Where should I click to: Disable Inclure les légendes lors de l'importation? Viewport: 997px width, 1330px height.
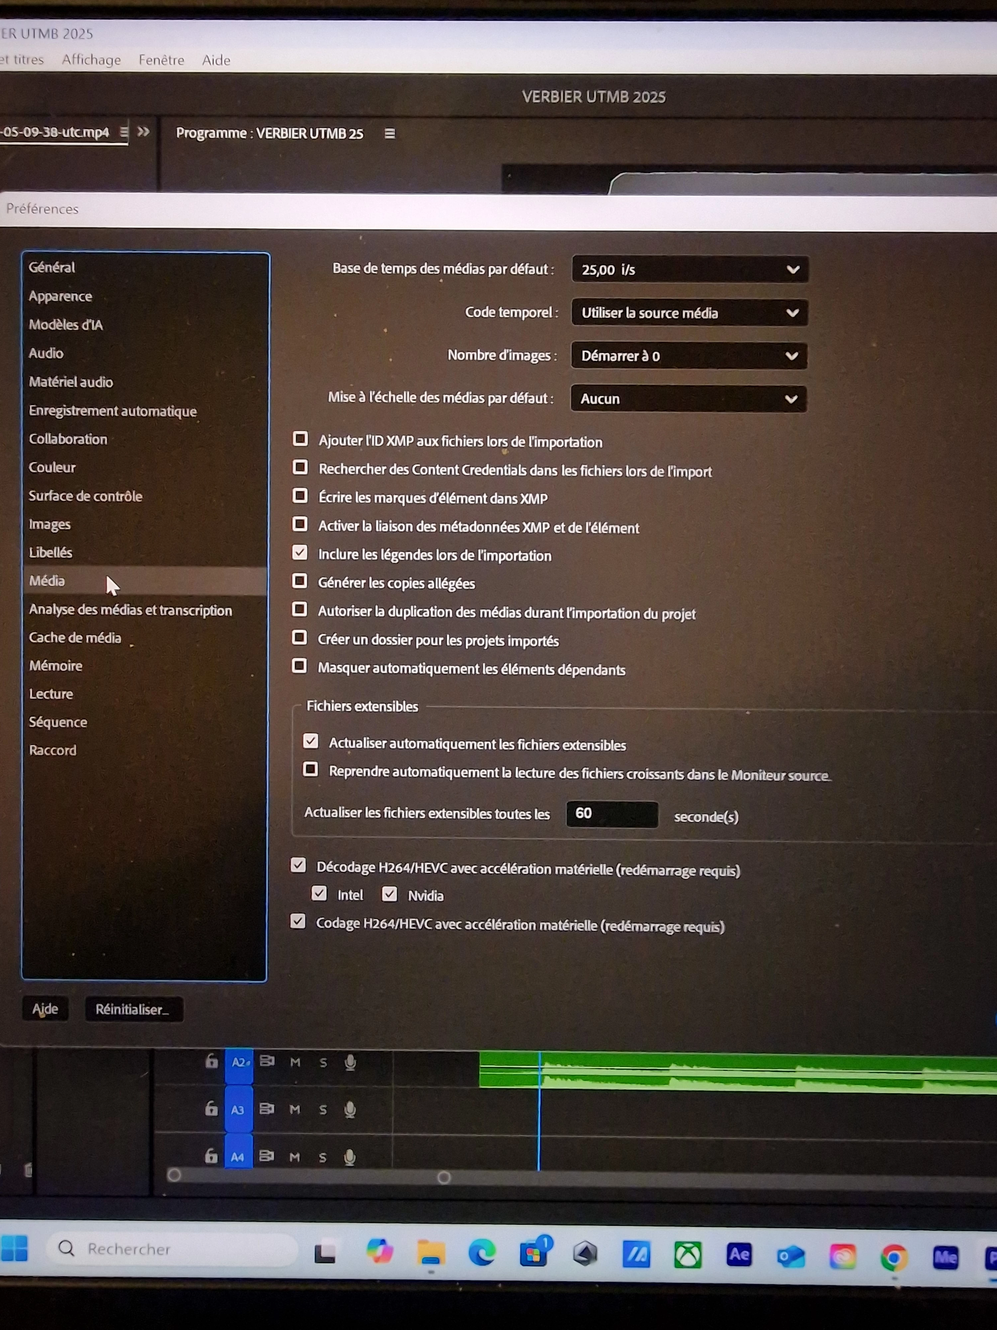click(299, 553)
